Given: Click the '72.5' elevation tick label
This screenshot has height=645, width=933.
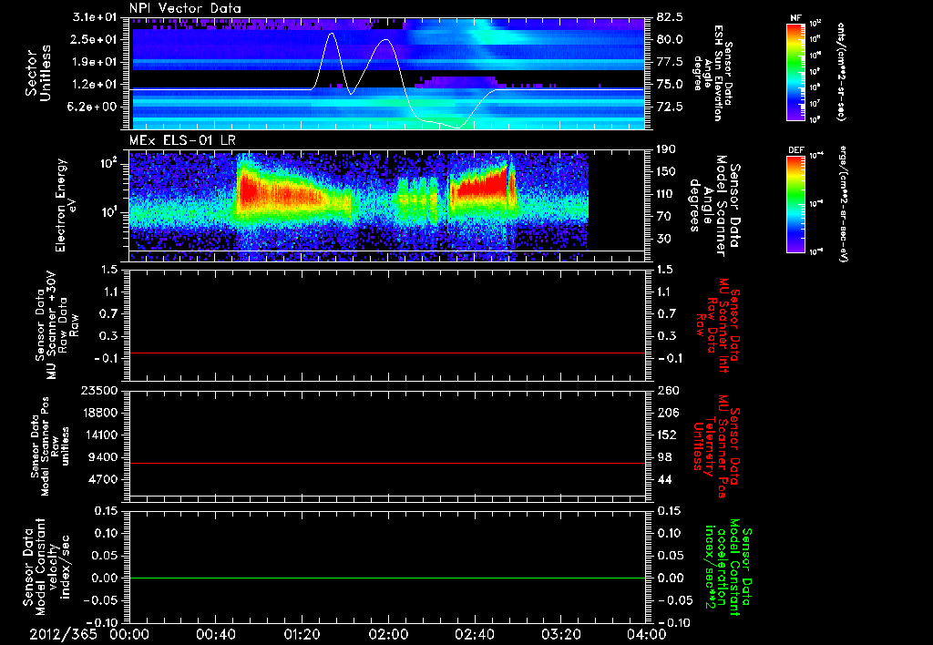Looking at the screenshot, I should 670,107.
